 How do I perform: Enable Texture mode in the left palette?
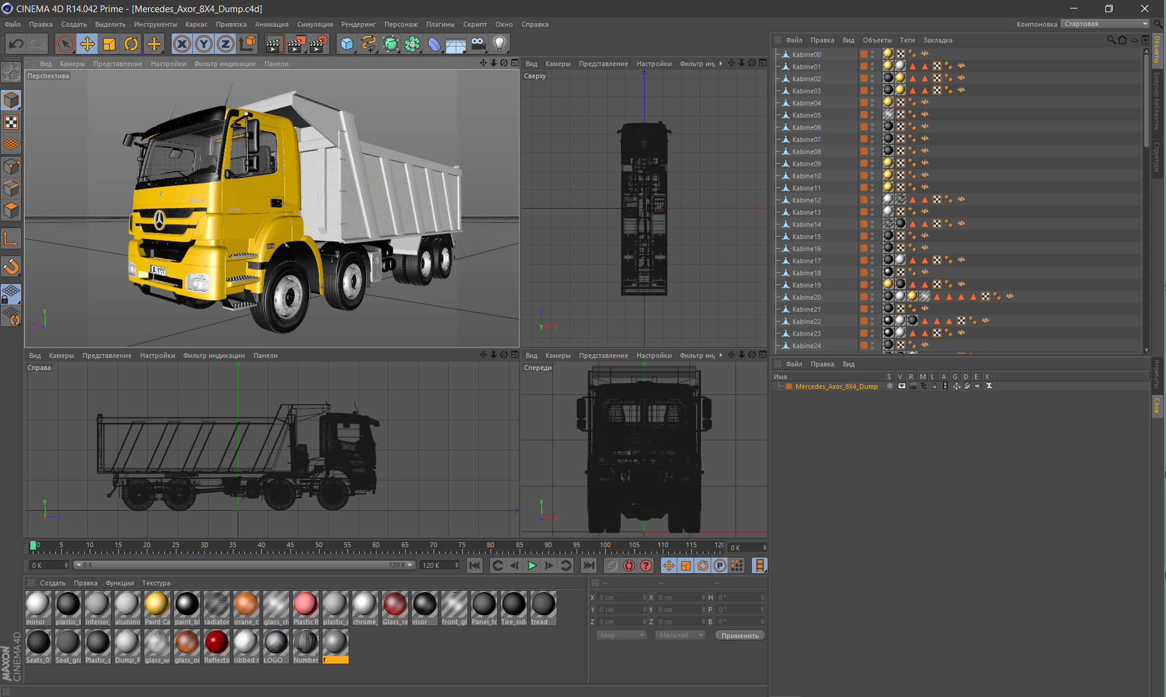(12, 122)
